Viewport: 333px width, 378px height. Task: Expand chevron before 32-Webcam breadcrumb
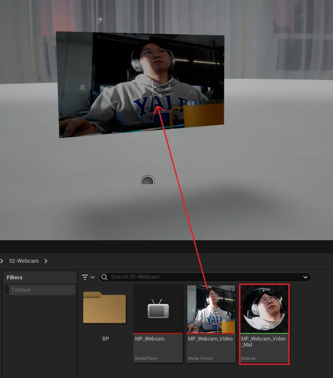[2, 261]
